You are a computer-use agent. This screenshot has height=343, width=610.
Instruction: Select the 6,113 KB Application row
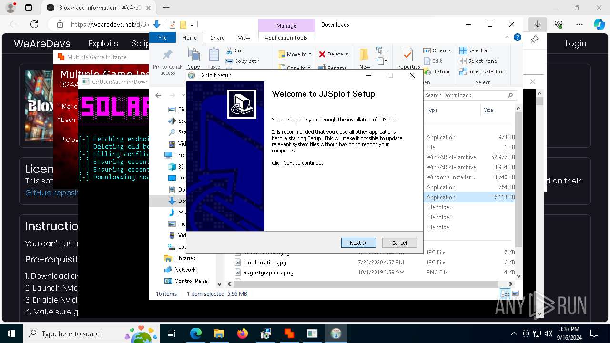coord(469,197)
